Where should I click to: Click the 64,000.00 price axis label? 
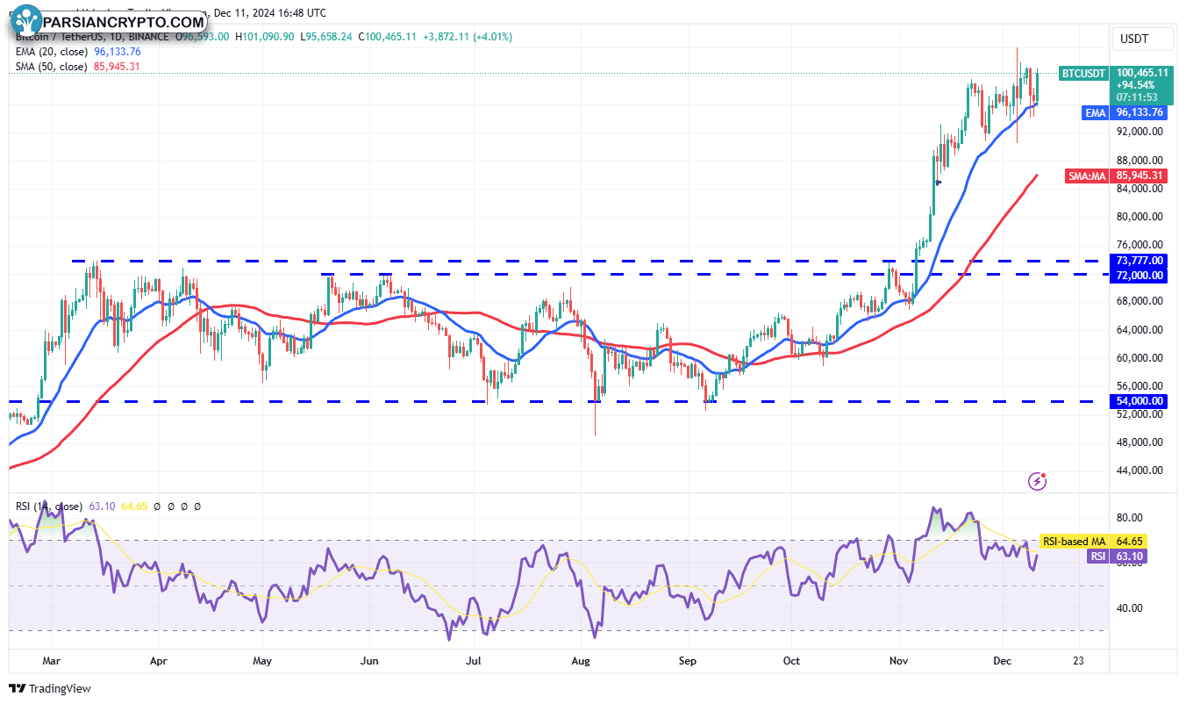point(1140,330)
